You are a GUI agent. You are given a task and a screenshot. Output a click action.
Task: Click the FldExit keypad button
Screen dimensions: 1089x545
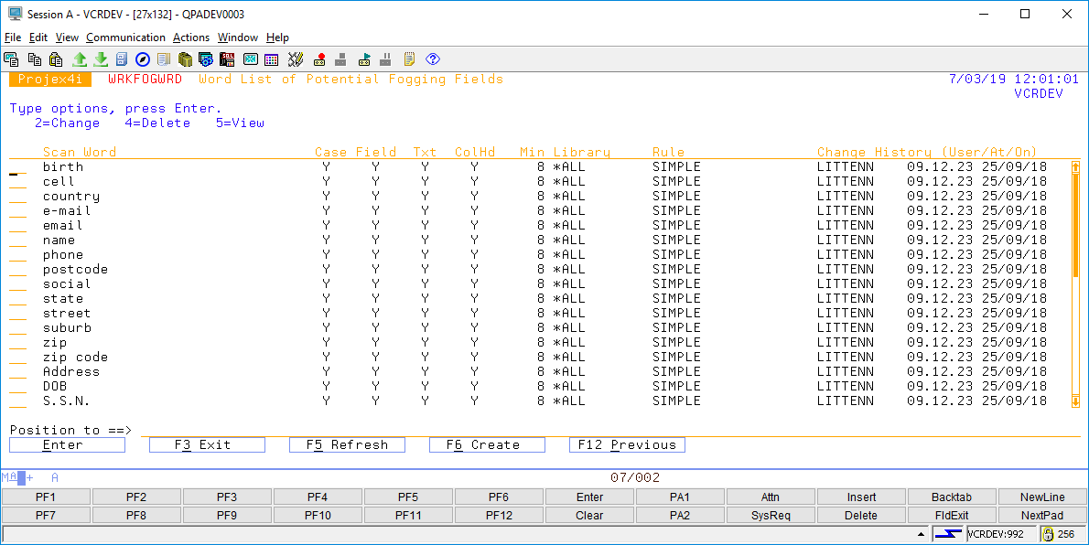click(x=952, y=515)
